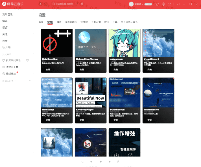Screen dimensions: 201x167
Task: Add a new playlist with the plus icon
Action: coord(30,81)
